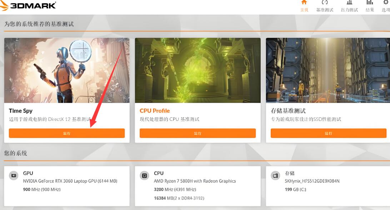
Task: Open the results bar-chart icon
Action: (370, 2)
